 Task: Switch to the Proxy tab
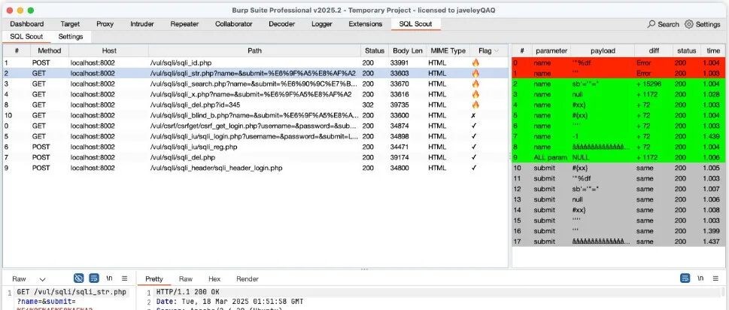pos(105,24)
